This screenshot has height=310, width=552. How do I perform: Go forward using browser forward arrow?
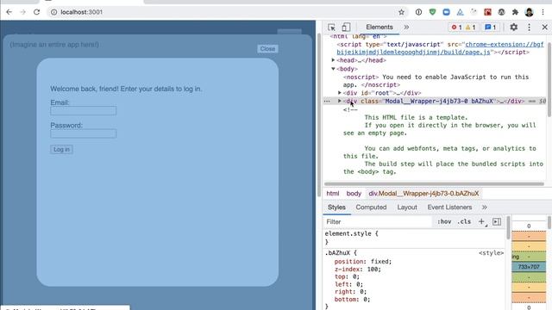point(23,12)
